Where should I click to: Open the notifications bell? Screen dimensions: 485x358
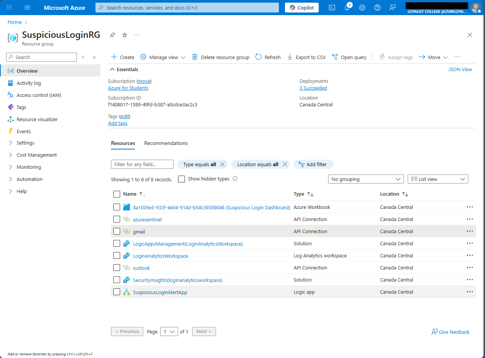tap(347, 8)
